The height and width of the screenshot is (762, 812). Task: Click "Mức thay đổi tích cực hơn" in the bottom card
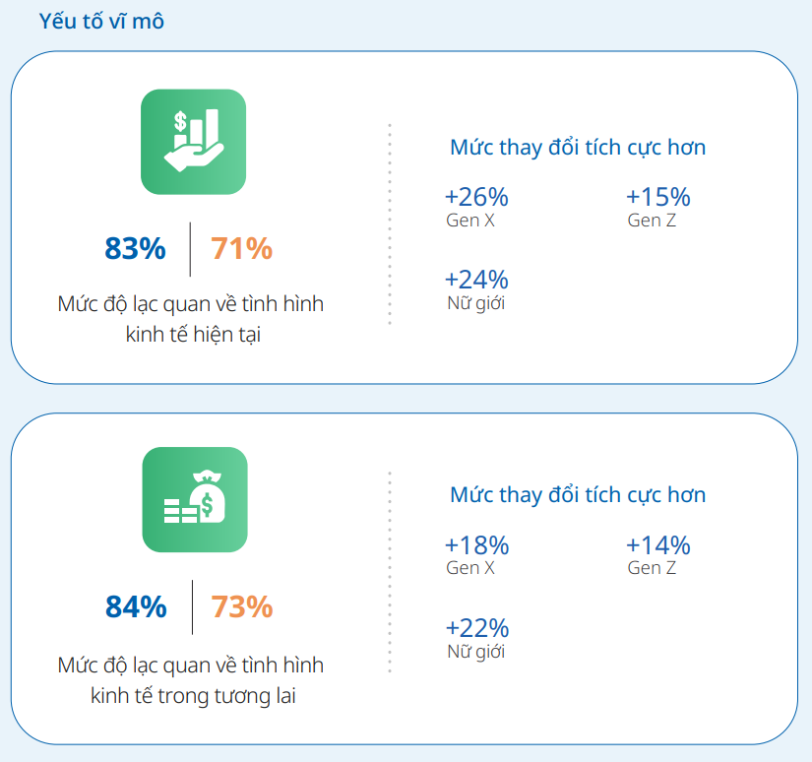(x=578, y=494)
